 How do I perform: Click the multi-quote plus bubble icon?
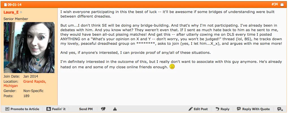click(x=280, y=109)
